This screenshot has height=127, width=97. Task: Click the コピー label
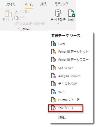tap(22, 18)
